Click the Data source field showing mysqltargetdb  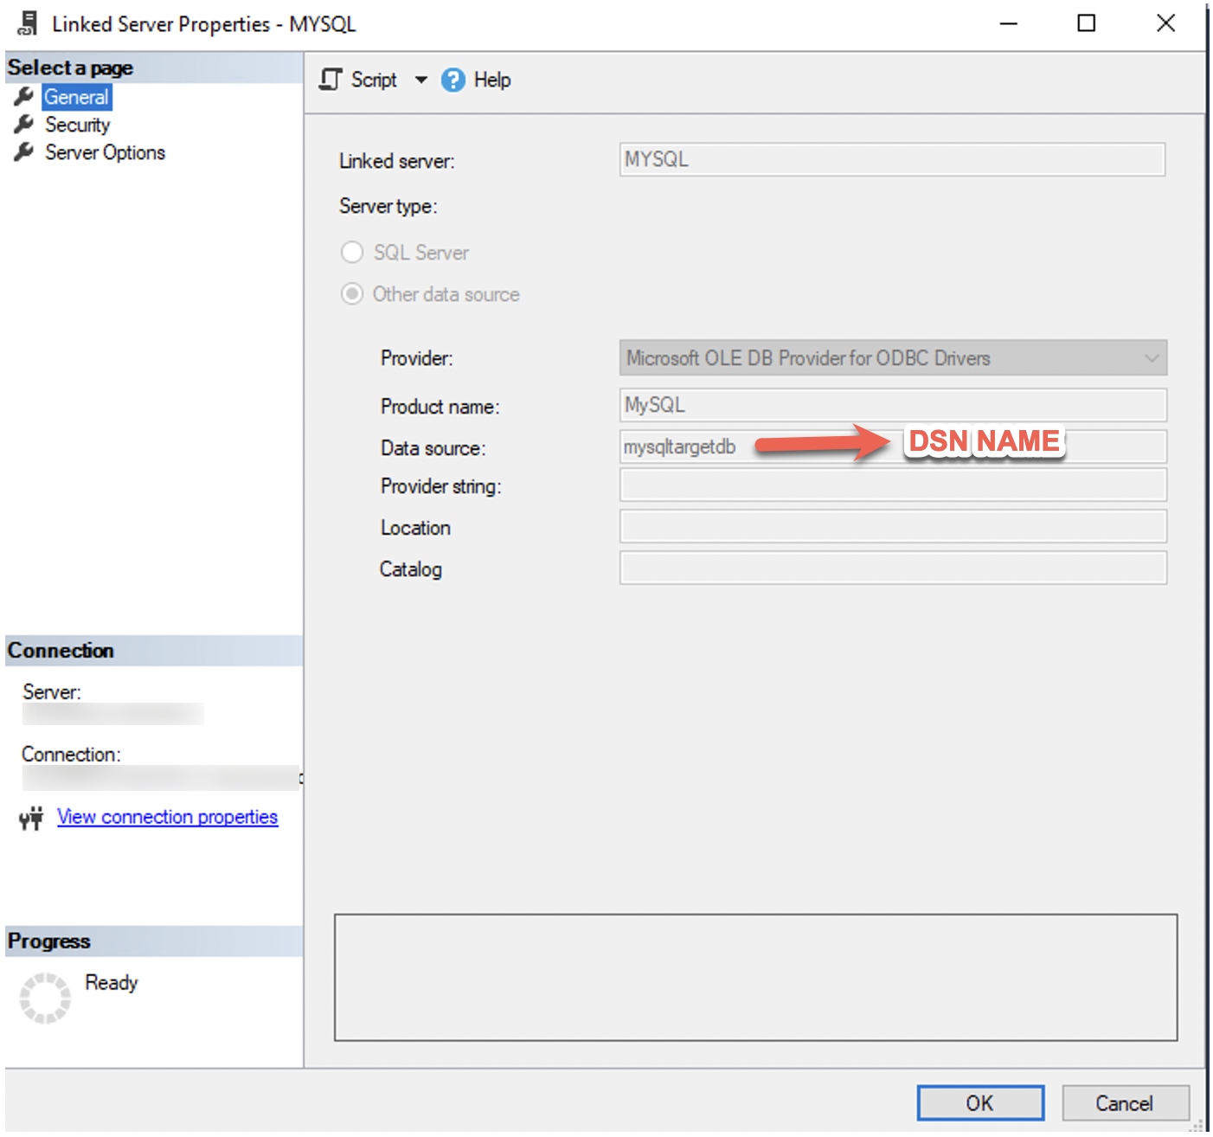point(893,446)
